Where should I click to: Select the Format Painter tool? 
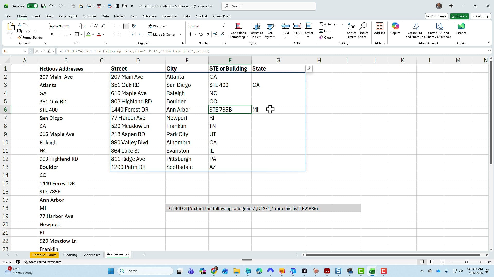click(x=30, y=37)
